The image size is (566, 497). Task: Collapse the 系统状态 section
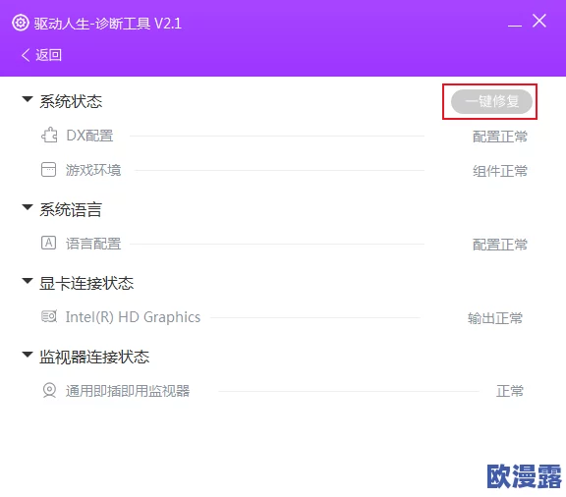[28, 99]
